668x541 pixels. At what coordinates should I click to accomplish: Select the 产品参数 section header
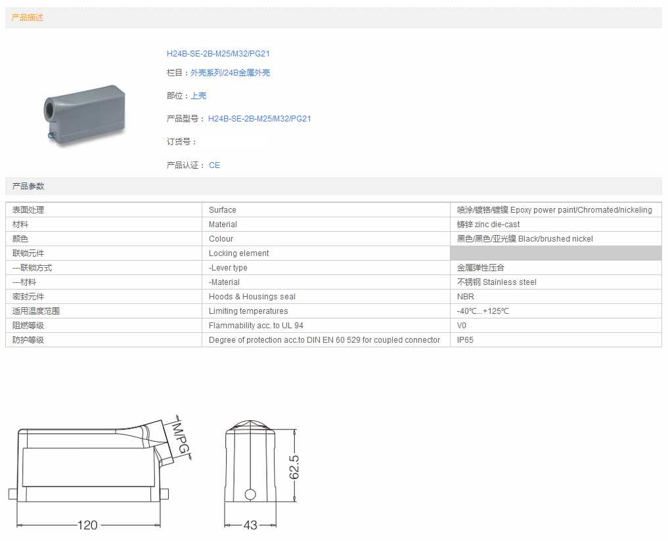[x=28, y=186]
